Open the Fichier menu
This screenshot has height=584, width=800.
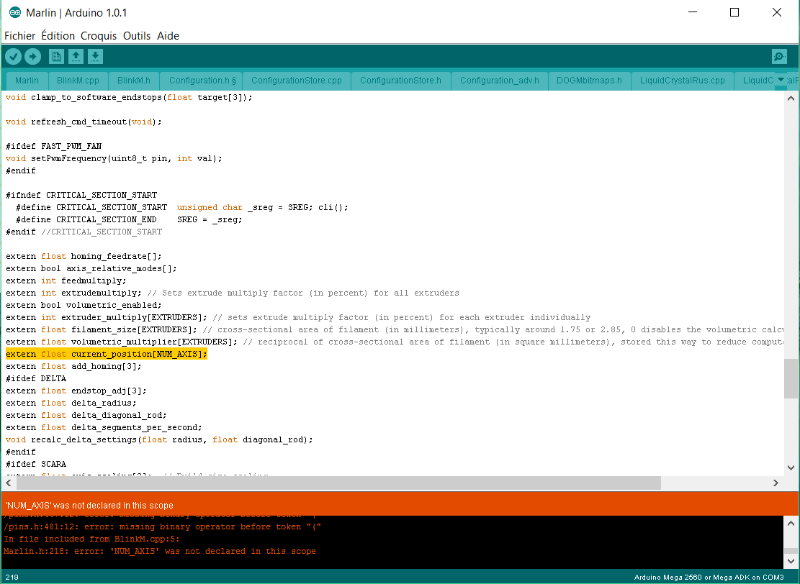(x=19, y=36)
